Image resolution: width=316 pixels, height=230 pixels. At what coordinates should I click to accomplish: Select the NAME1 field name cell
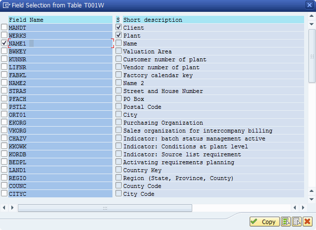60,44
